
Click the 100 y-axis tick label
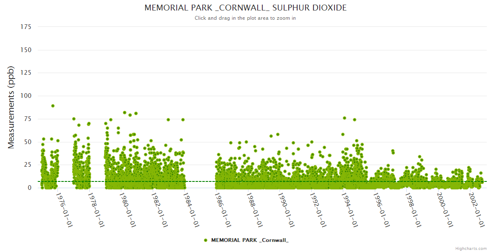(26, 96)
